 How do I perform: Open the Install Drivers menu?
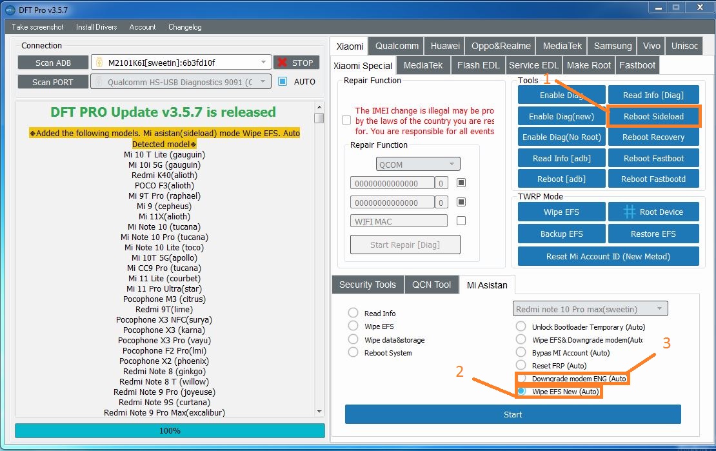[x=96, y=27]
